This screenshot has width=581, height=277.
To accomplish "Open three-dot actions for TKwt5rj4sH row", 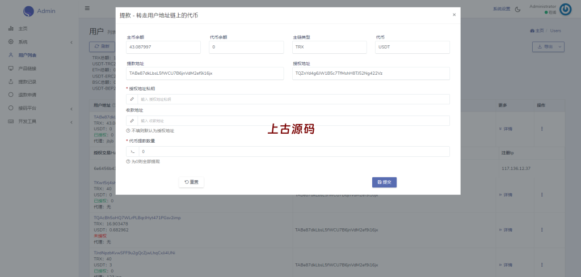I will tap(542, 194).
